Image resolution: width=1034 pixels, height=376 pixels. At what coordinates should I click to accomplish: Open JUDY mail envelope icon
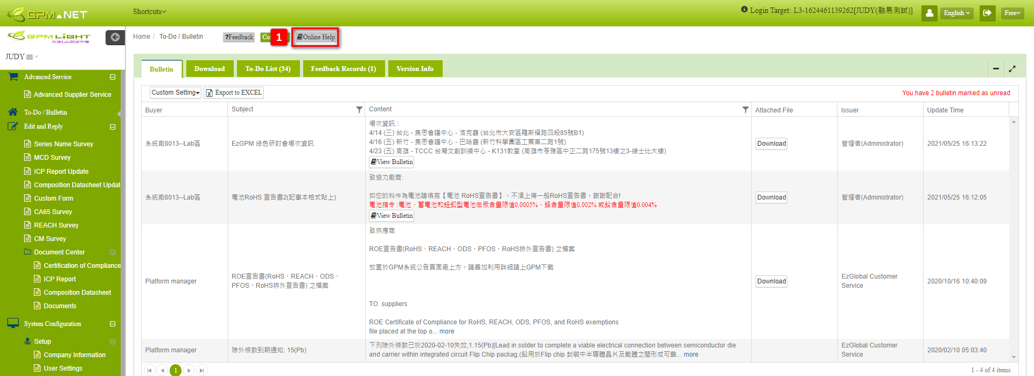(30, 57)
